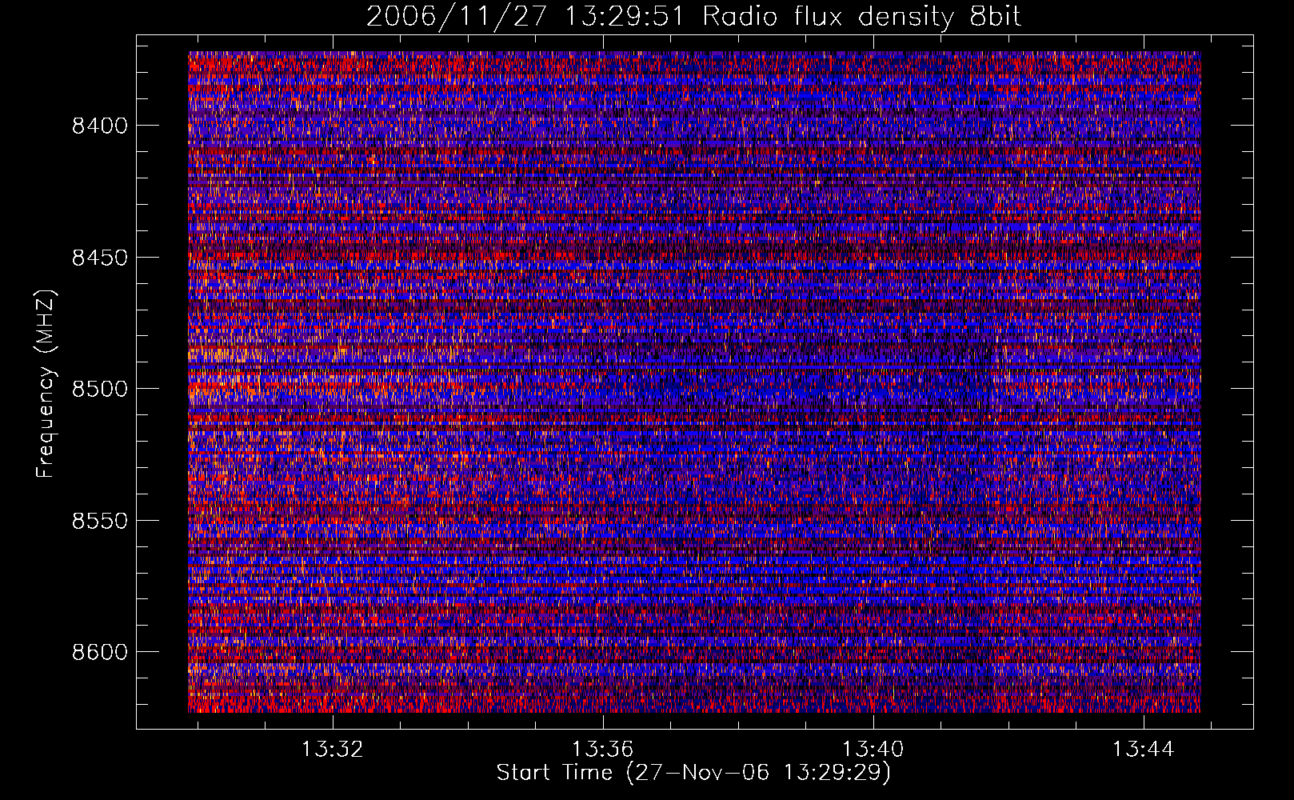Image resolution: width=1294 pixels, height=800 pixels.
Task: Select the 8450 frequency tick label
Action: (100, 258)
